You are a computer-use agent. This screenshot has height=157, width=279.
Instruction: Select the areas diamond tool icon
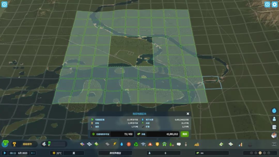pyautogui.click(x=89, y=144)
